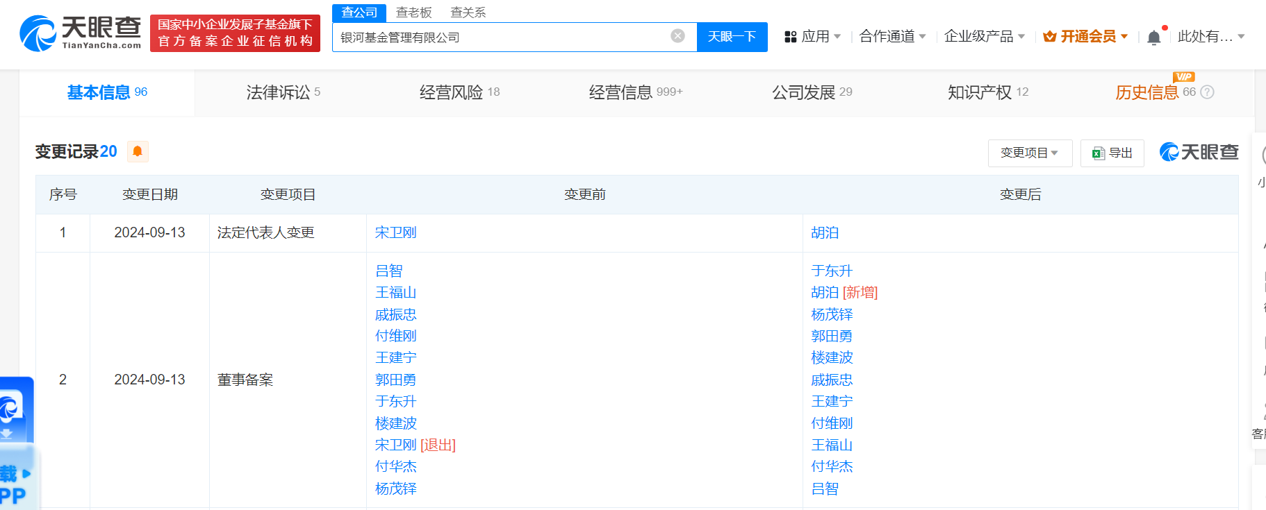Screen dimensions: 1266x510
Task: Select the 查老板 search tab
Action: coord(413,12)
